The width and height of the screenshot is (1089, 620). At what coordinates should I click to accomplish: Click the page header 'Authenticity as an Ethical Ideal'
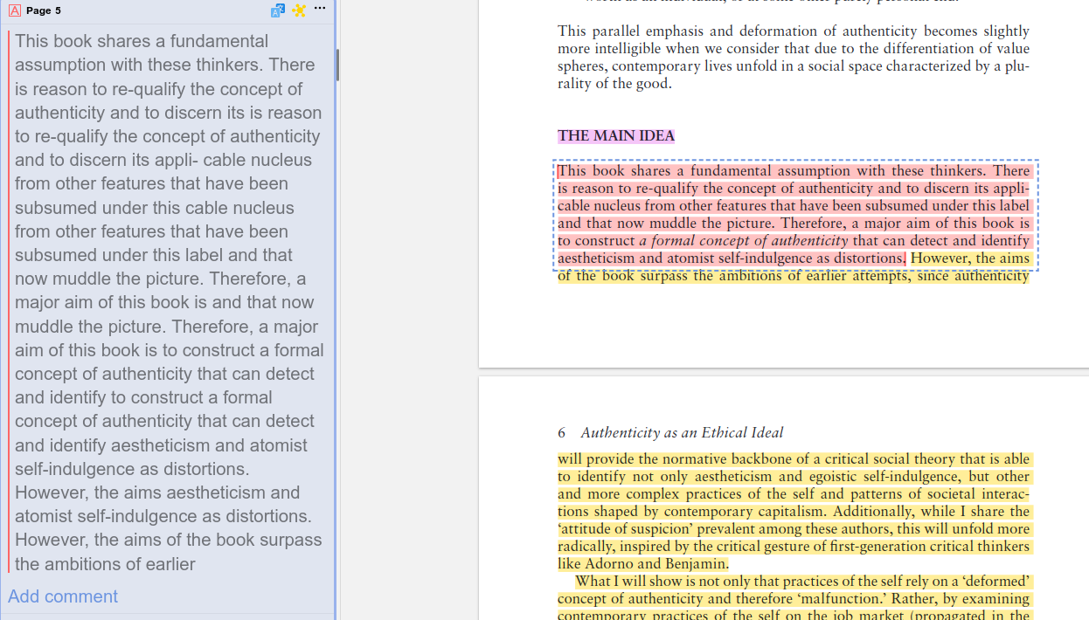point(682,432)
